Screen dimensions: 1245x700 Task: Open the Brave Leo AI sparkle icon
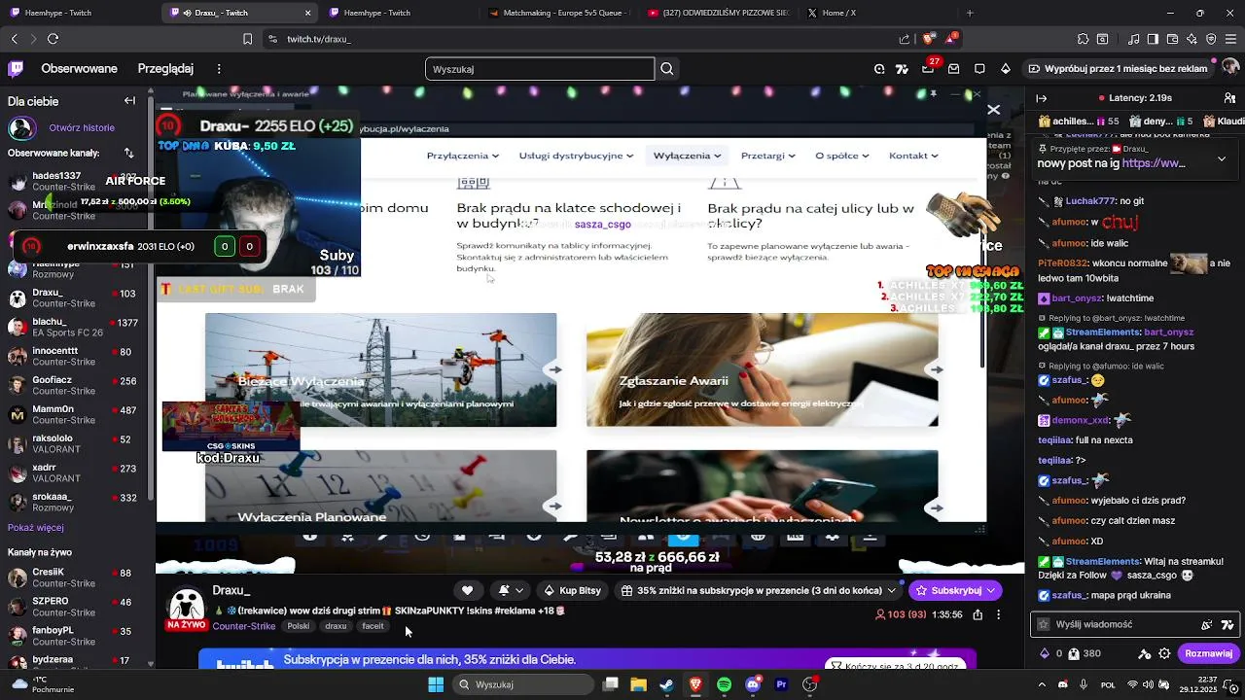pos(1192,39)
